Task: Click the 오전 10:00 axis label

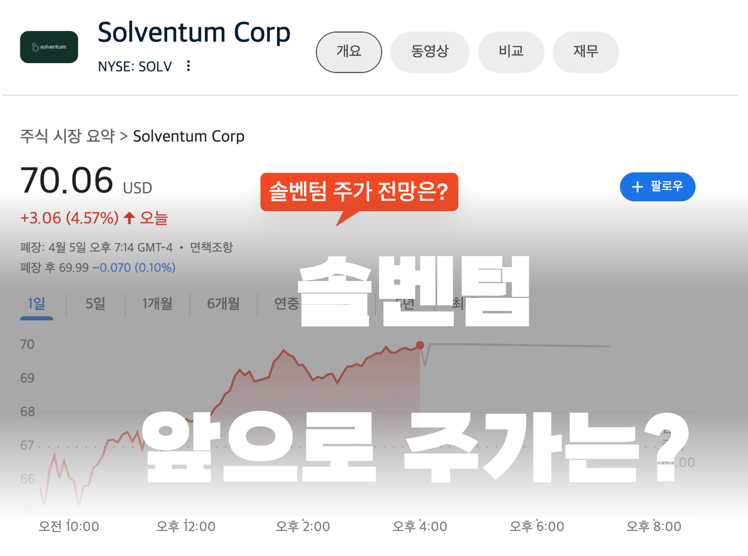Action: pos(69,526)
